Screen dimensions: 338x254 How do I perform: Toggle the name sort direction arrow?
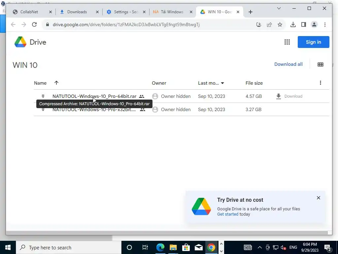tap(56, 83)
